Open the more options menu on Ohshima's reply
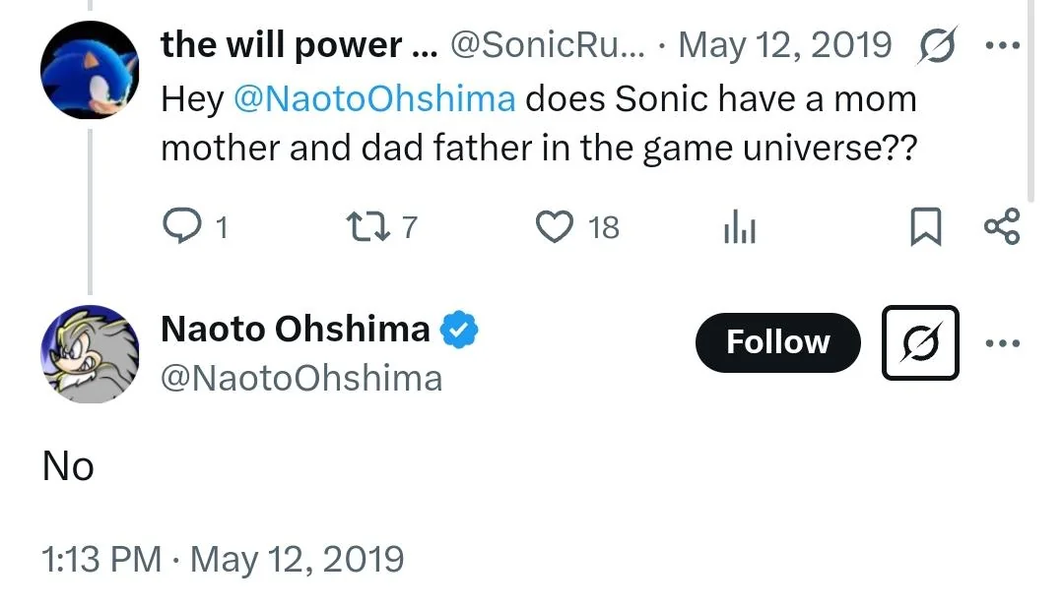 1003,343
